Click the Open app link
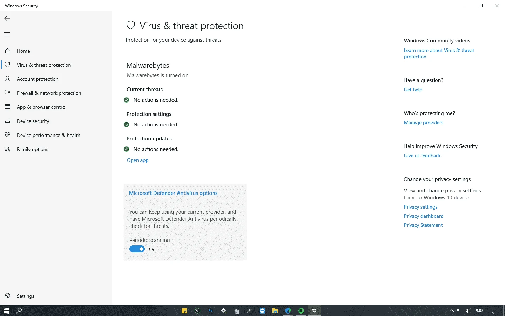505x316 pixels. (x=137, y=160)
